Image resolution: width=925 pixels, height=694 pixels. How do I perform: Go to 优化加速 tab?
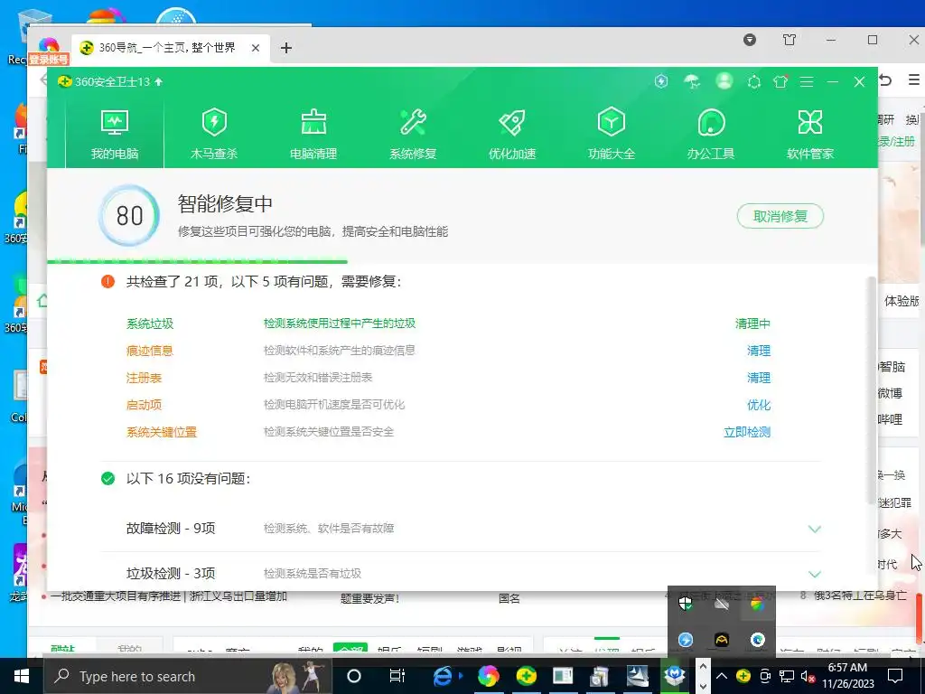click(x=512, y=135)
